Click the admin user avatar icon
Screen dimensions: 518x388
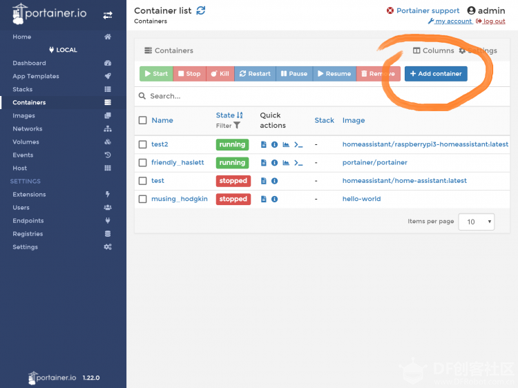tap(471, 10)
